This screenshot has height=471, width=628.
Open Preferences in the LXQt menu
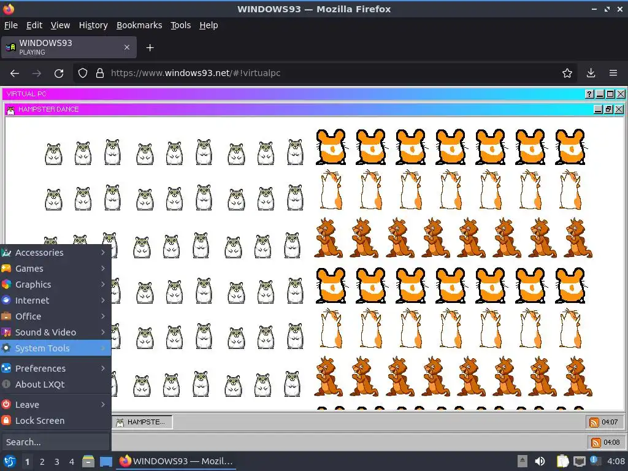pos(55,368)
